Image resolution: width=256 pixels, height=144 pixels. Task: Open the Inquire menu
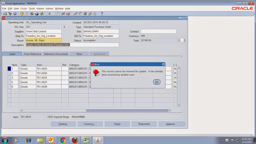(40, 9)
